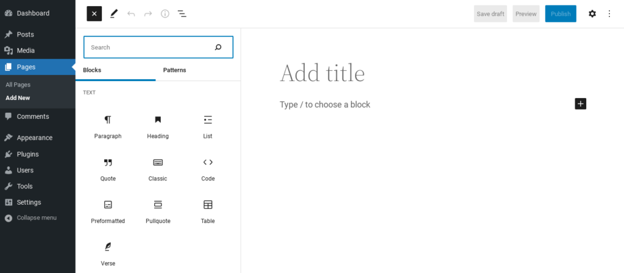Screen dimensions: 624x273
Task: Open Users in the admin sidebar
Action: 38,171
